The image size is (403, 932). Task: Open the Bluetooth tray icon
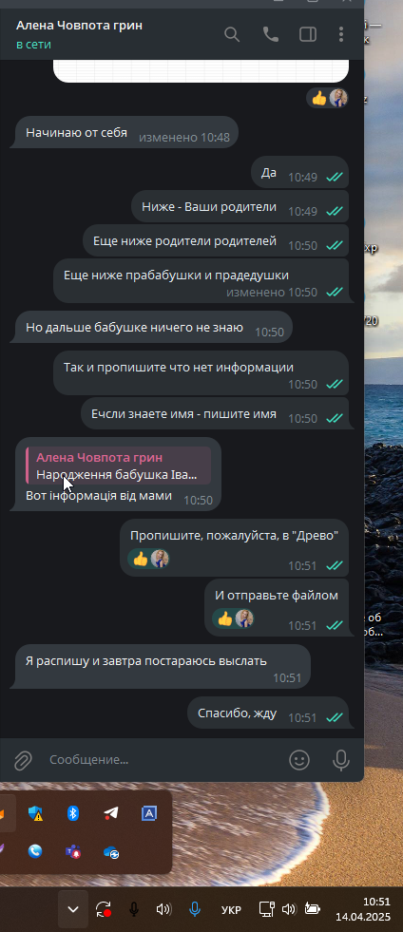[72, 813]
